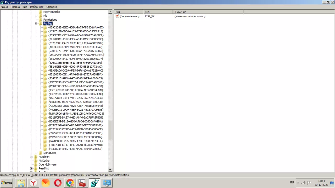Open the Файл menu
This screenshot has height=188, width=335.
tap(4, 7)
